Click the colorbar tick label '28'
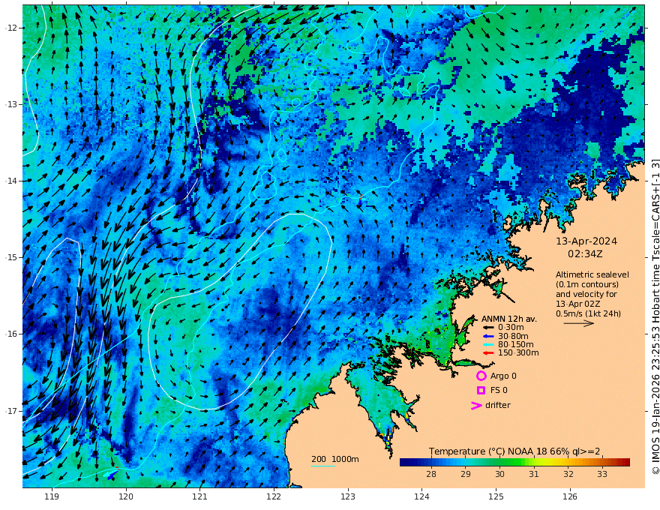This screenshot has height=510, width=660. pyautogui.click(x=431, y=474)
